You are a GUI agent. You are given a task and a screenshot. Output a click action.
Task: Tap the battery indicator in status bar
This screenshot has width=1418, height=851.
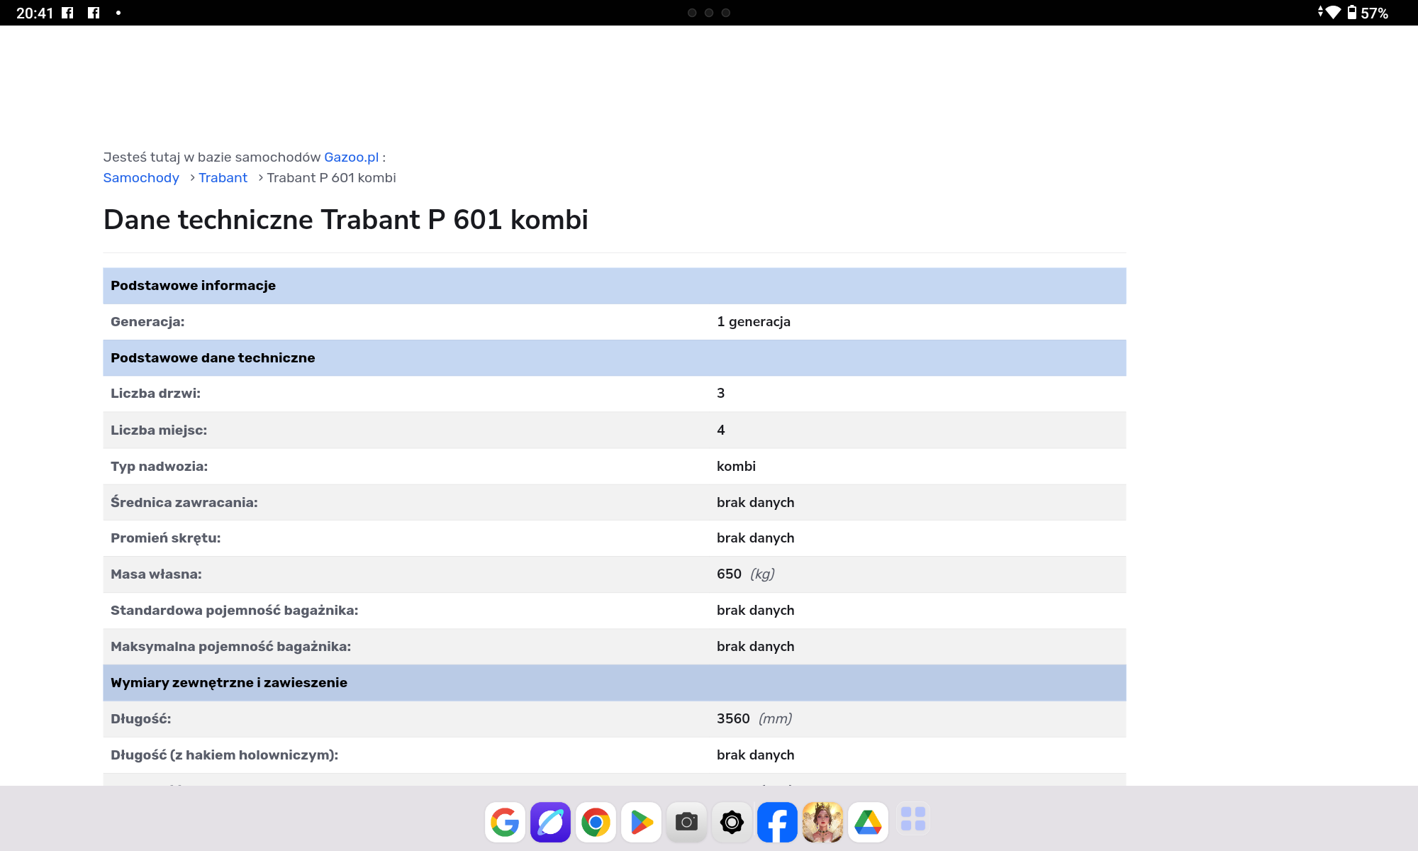point(1352,13)
